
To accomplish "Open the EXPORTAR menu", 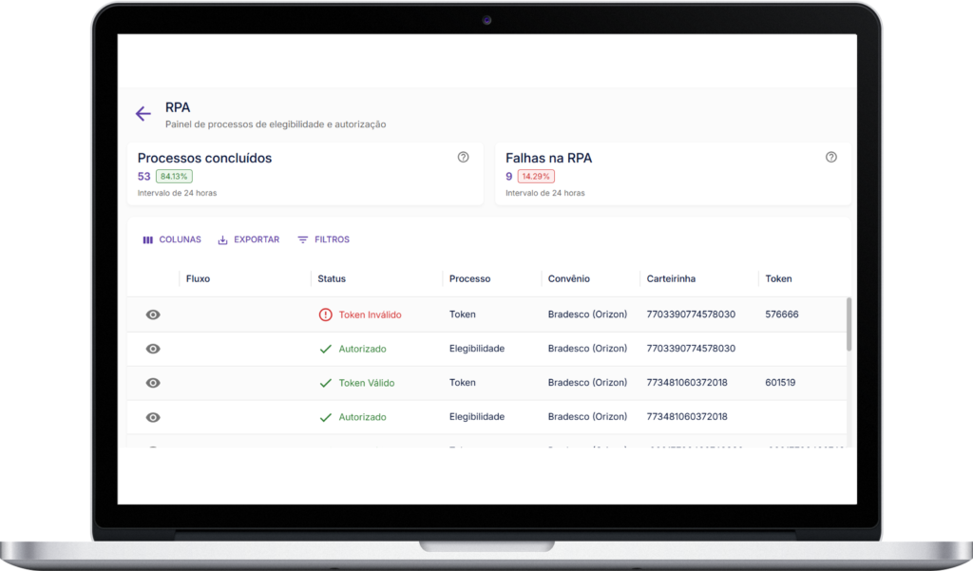I will [x=248, y=239].
